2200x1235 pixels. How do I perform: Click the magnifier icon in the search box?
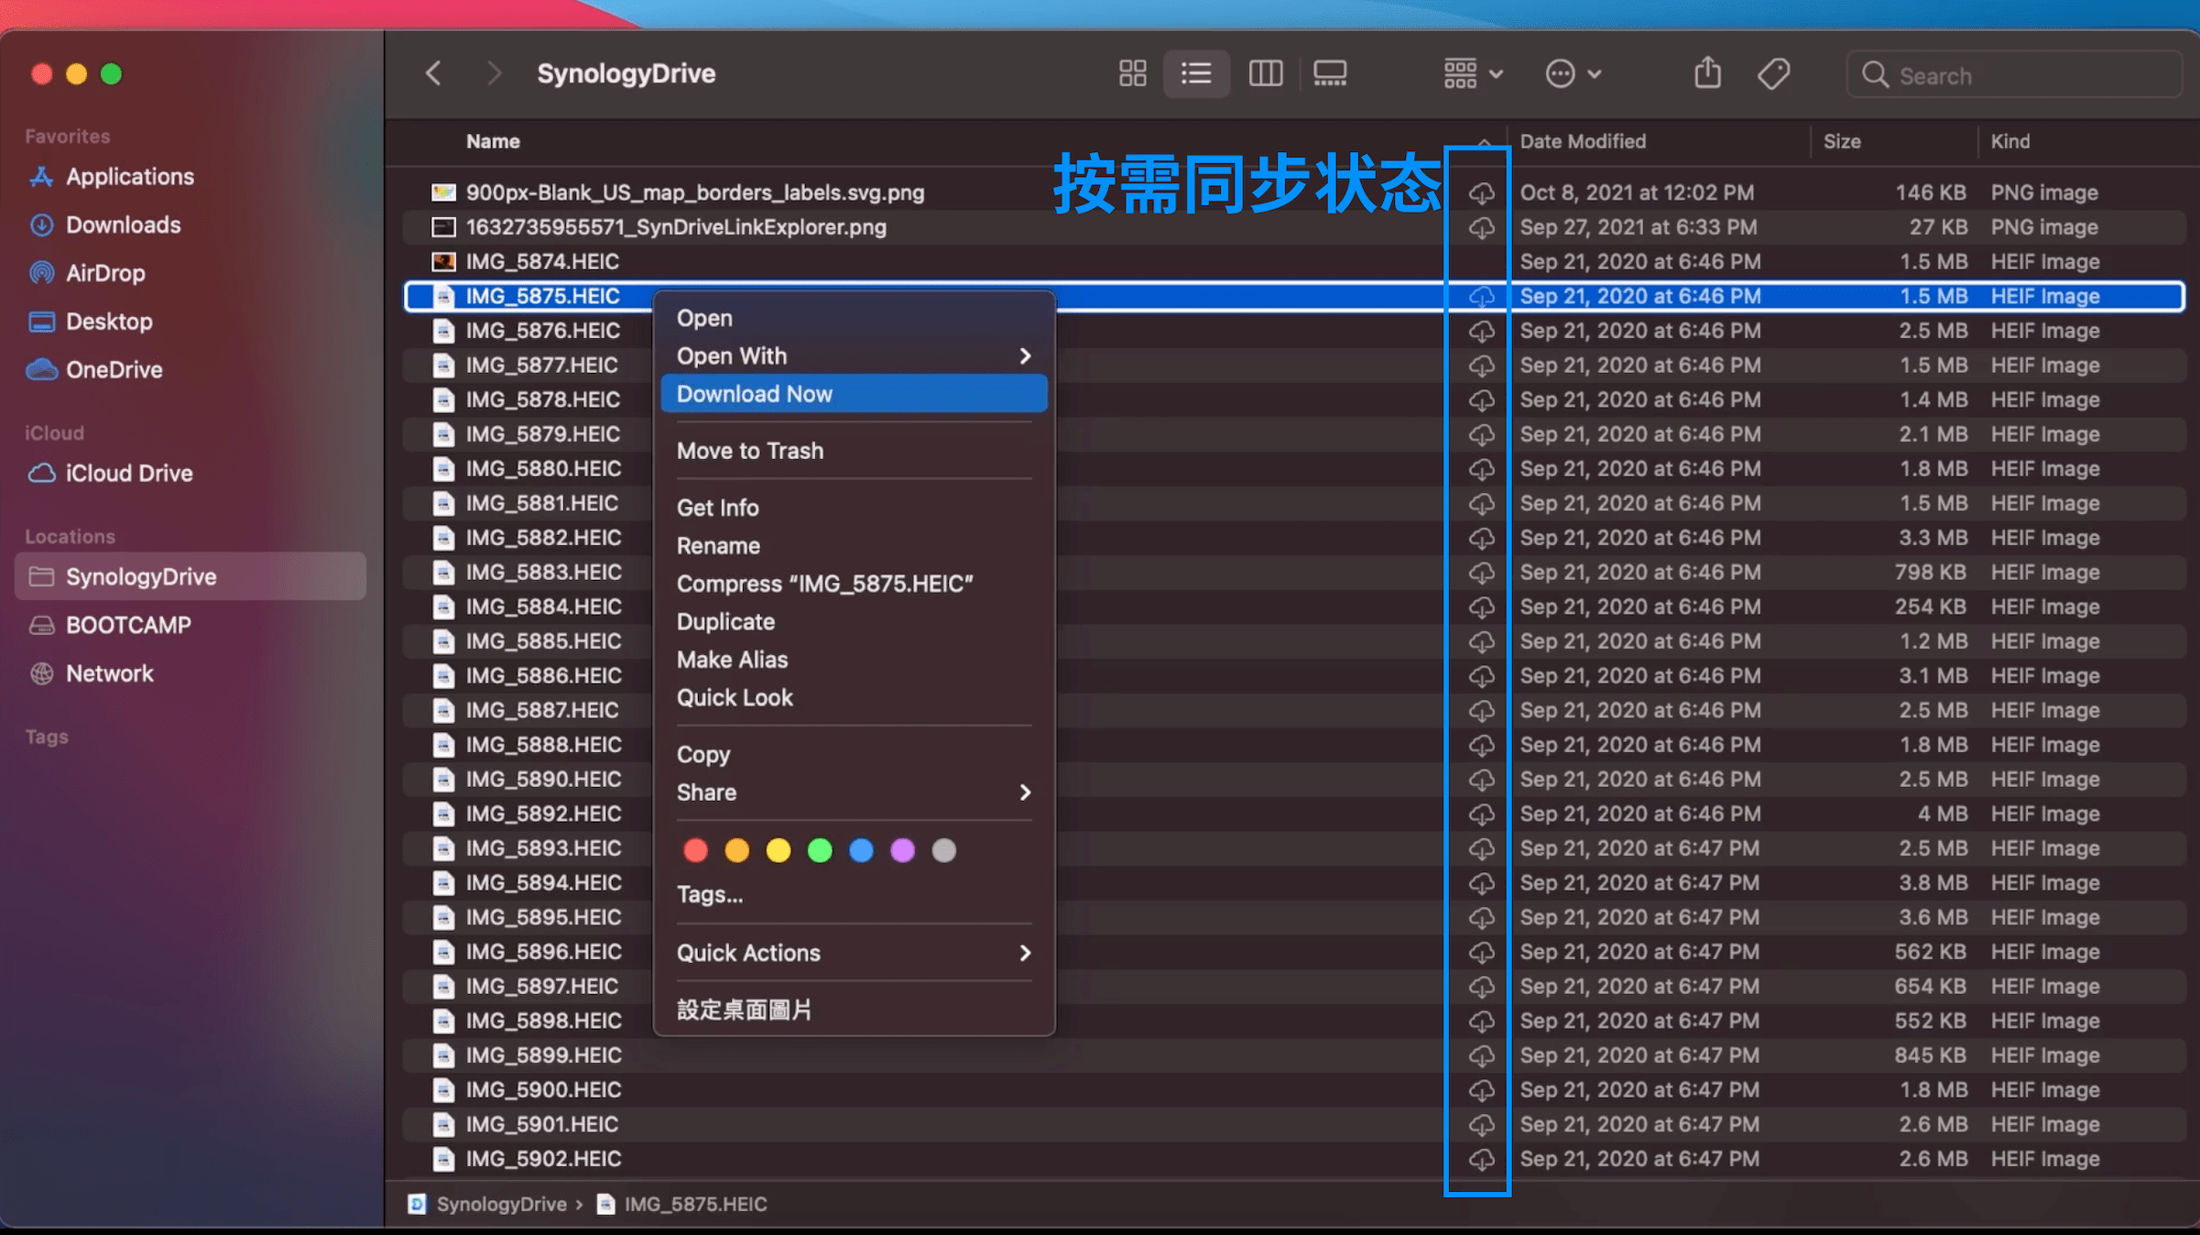(1874, 75)
